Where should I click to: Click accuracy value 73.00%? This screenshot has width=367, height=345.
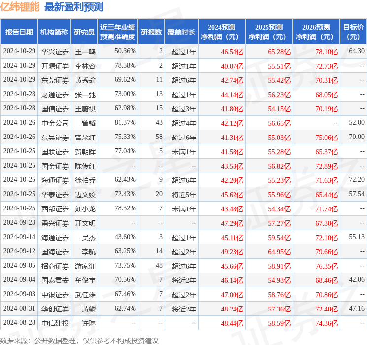tap(125, 94)
